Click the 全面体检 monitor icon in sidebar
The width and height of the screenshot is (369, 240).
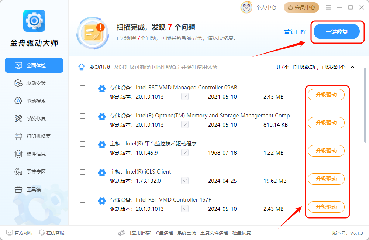18,65
